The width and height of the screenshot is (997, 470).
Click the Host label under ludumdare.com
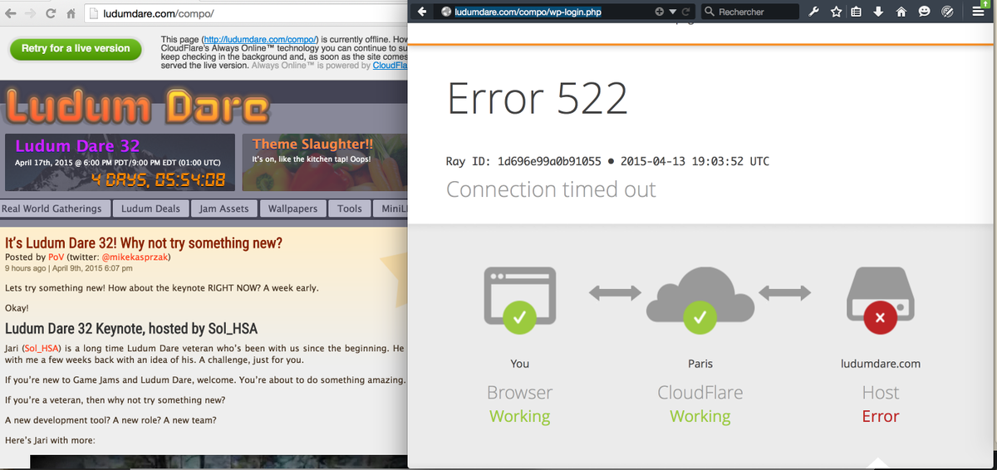(x=881, y=393)
